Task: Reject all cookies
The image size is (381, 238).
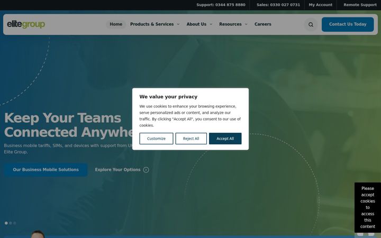Action: (x=191, y=139)
